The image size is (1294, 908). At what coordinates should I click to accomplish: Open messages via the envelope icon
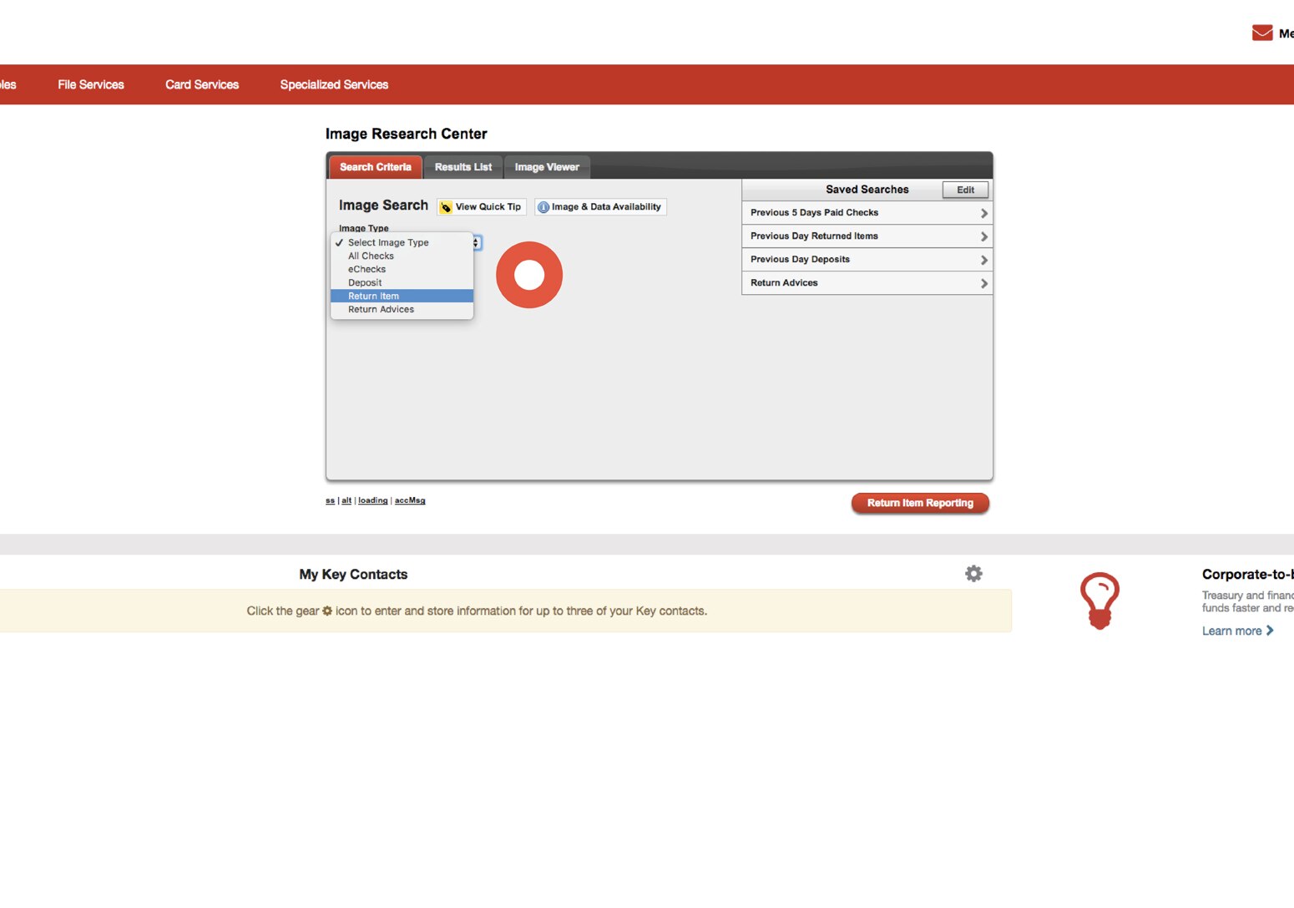[x=1261, y=32]
